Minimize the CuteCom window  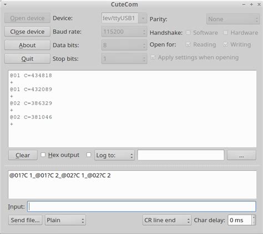244,4
